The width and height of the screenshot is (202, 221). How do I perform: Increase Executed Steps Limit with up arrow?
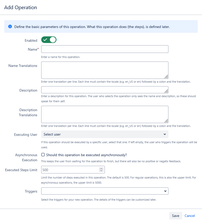point(101,168)
